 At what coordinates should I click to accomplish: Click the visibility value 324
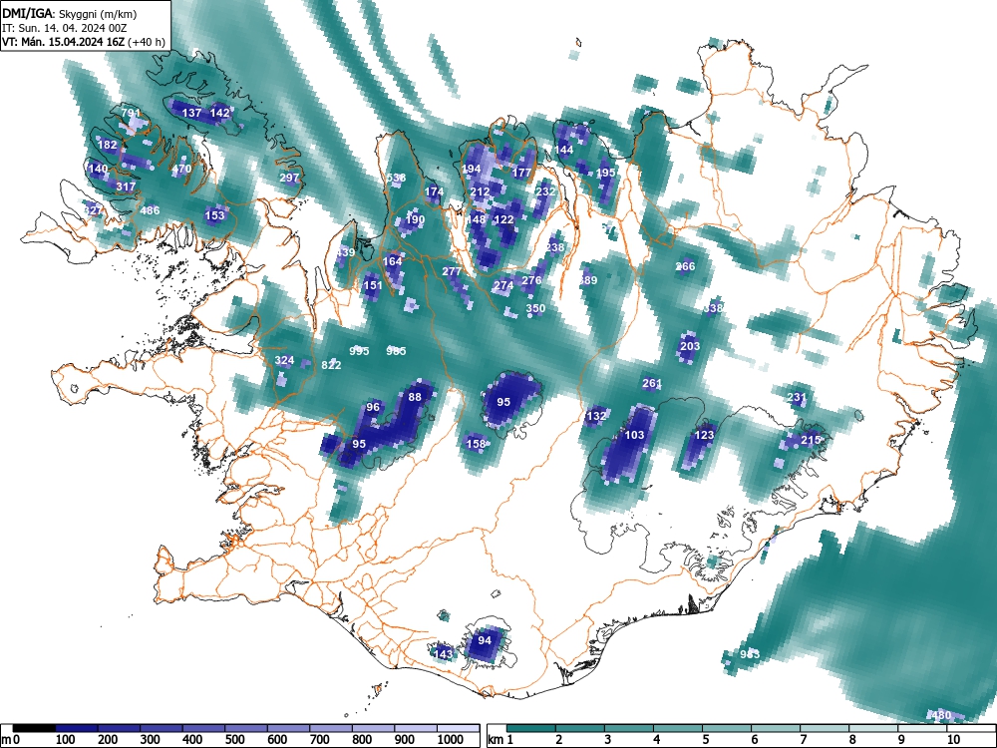coord(284,360)
